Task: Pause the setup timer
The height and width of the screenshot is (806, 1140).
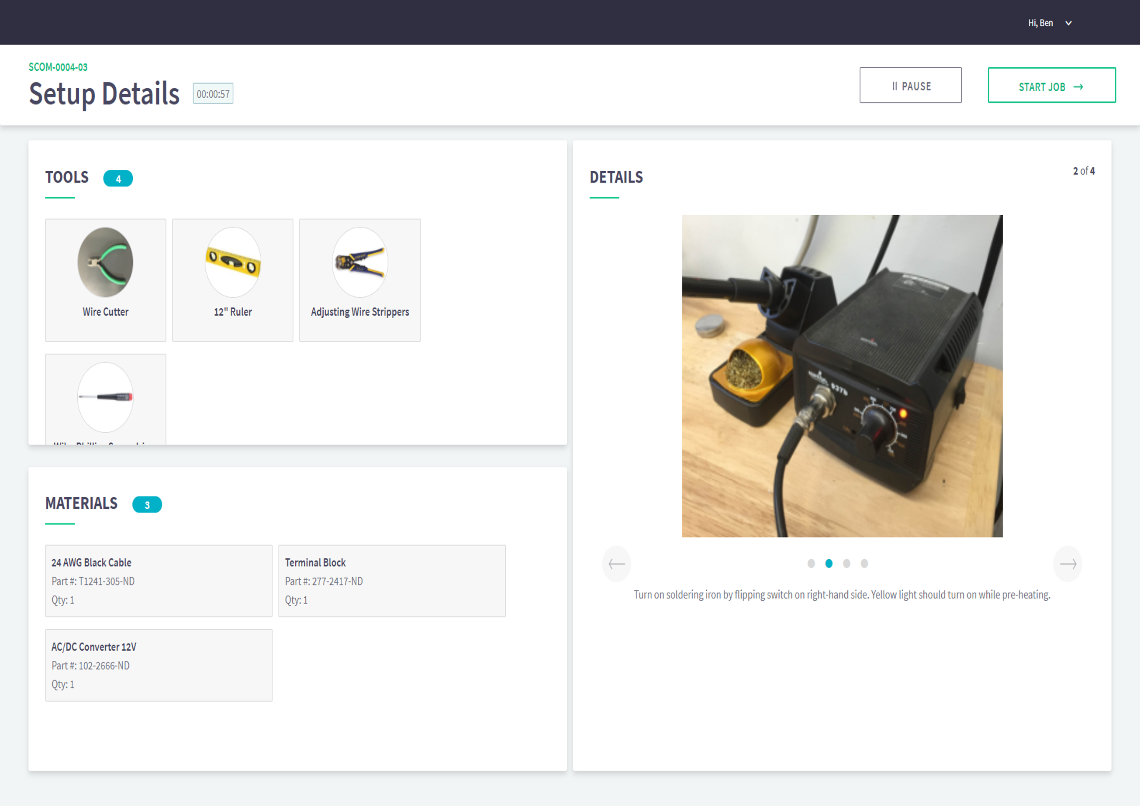Action: coord(910,86)
